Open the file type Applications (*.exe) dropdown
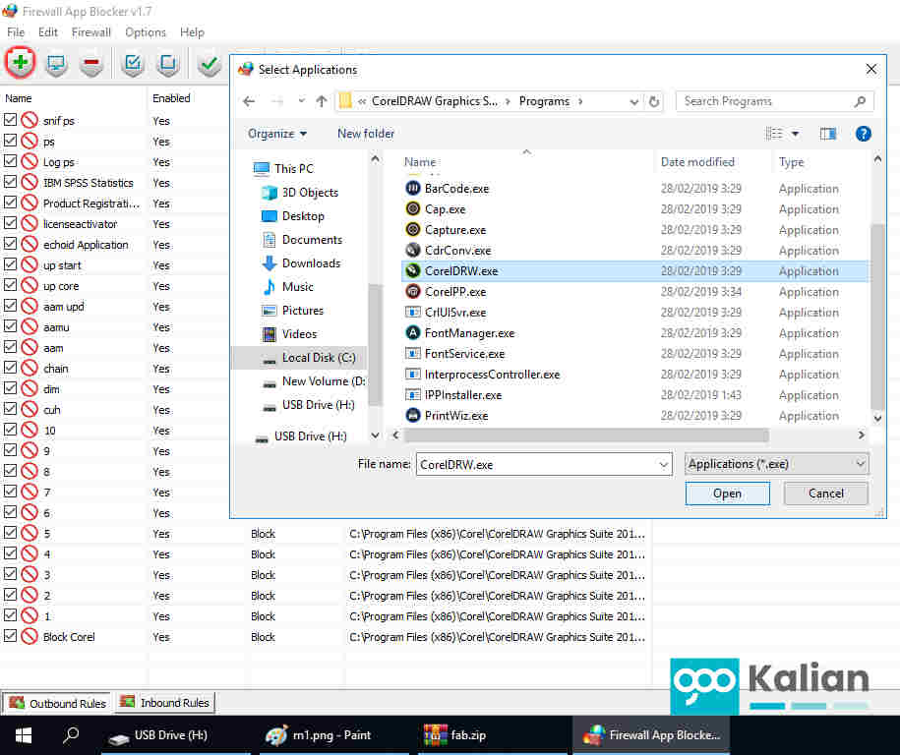The width and height of the screenshot is (900, 755). coord(777,464)
